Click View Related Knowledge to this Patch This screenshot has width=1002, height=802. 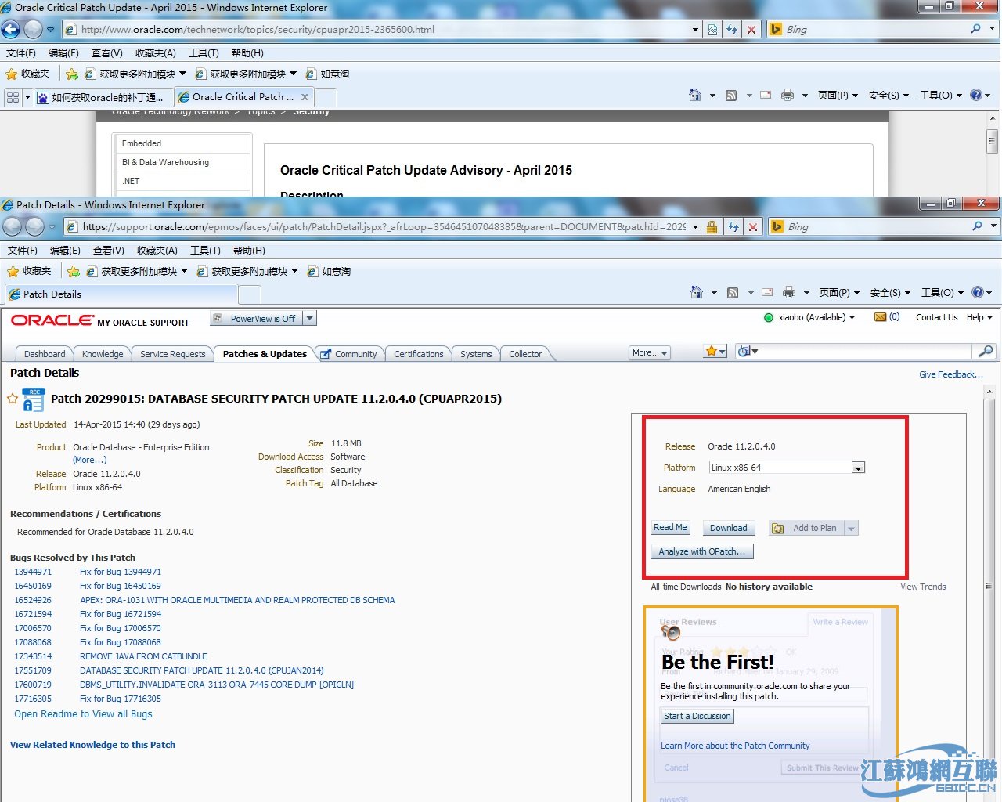92,745
